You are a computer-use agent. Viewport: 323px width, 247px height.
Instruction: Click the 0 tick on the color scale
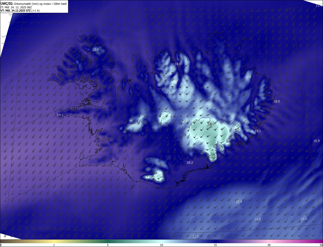click(1, 245)
